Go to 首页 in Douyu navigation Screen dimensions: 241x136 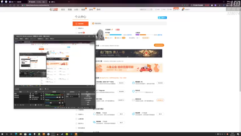[63, 10]
